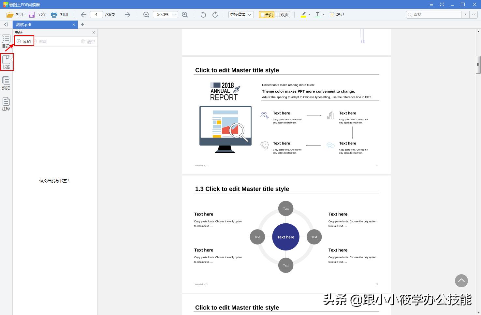Collapse the left sidebar panel
The image size is (481, 315).
click(x=6, y=24)
